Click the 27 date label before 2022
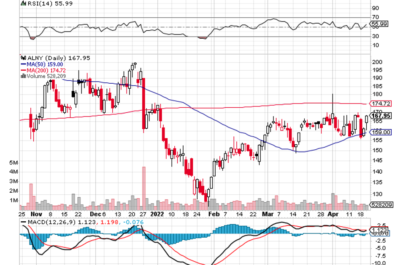 point(143,214)
